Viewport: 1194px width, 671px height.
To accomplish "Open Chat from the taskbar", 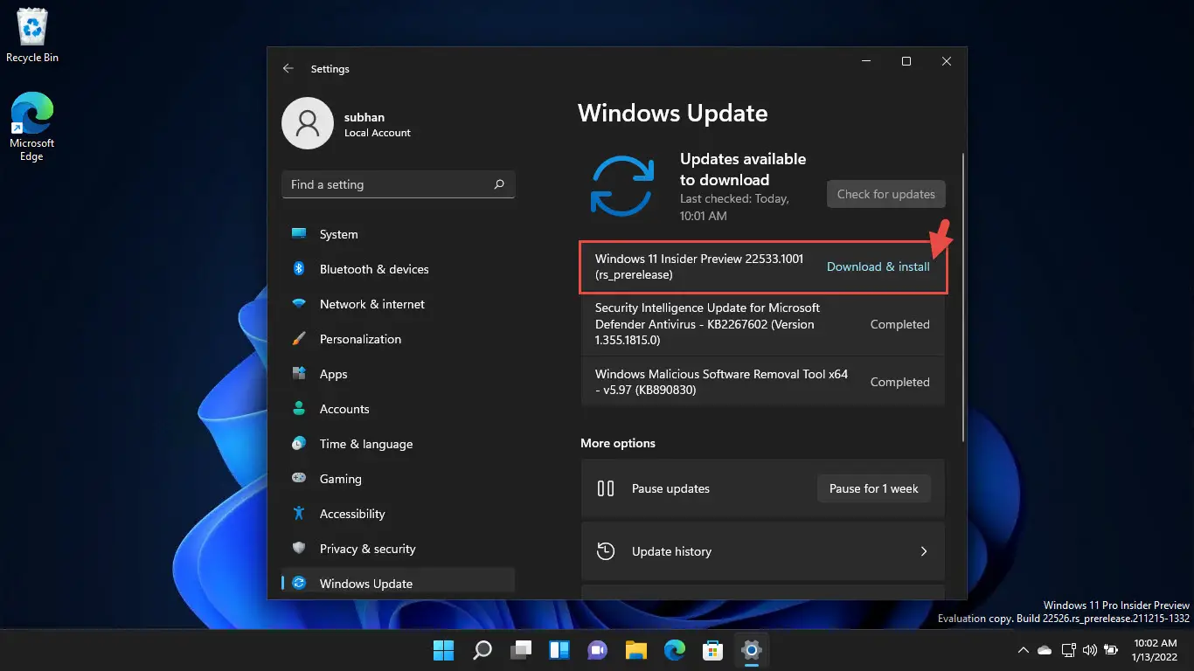I will click(598, 650).
